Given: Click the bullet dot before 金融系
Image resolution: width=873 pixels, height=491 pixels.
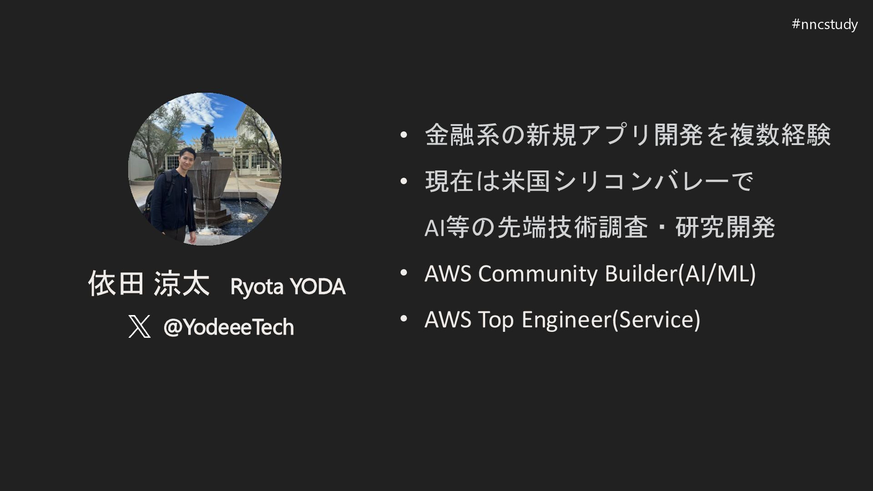Looking at the screenshot, I should click(403, 135).
